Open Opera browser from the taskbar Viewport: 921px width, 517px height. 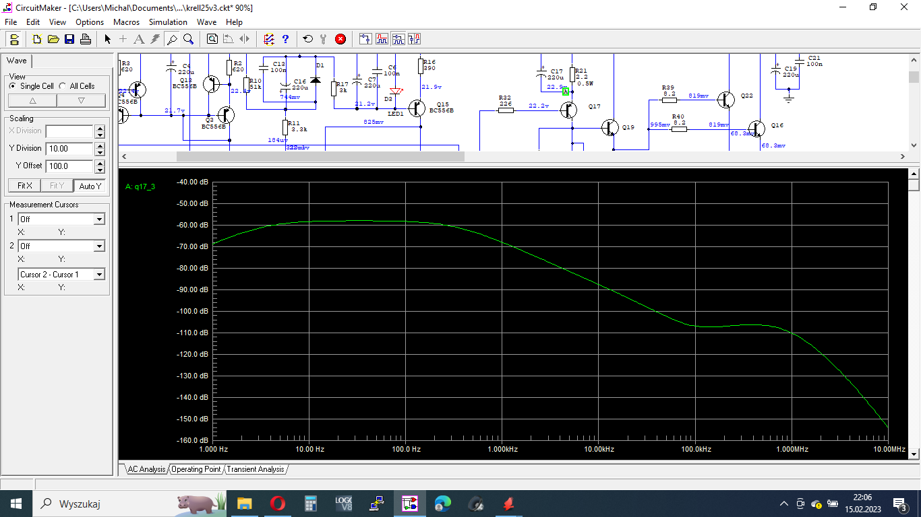277,504
